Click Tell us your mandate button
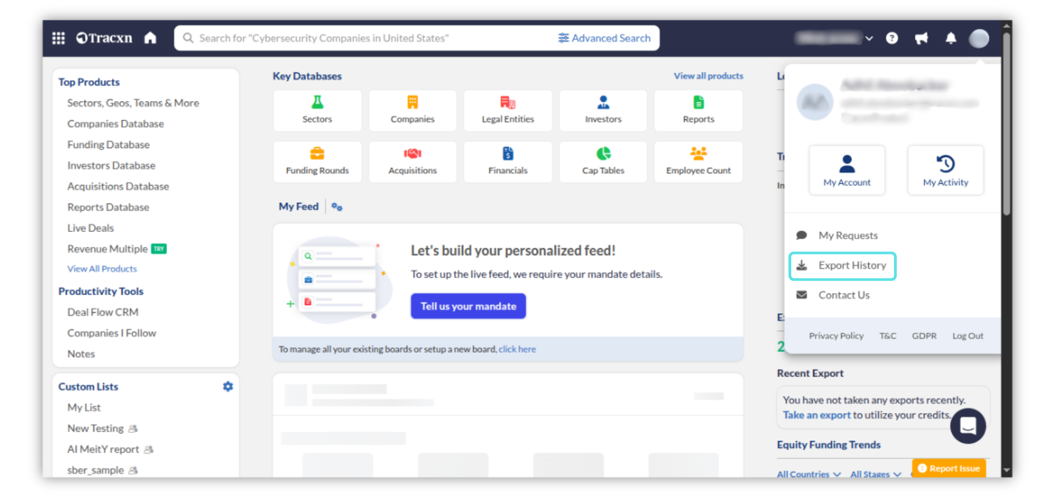Screen dimensions: 1055x503 point(468,306)
